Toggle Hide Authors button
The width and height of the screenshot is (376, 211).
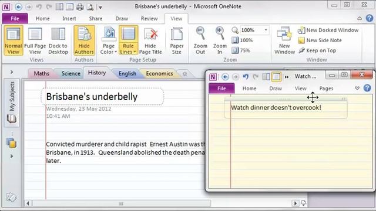tap(84, 40)
